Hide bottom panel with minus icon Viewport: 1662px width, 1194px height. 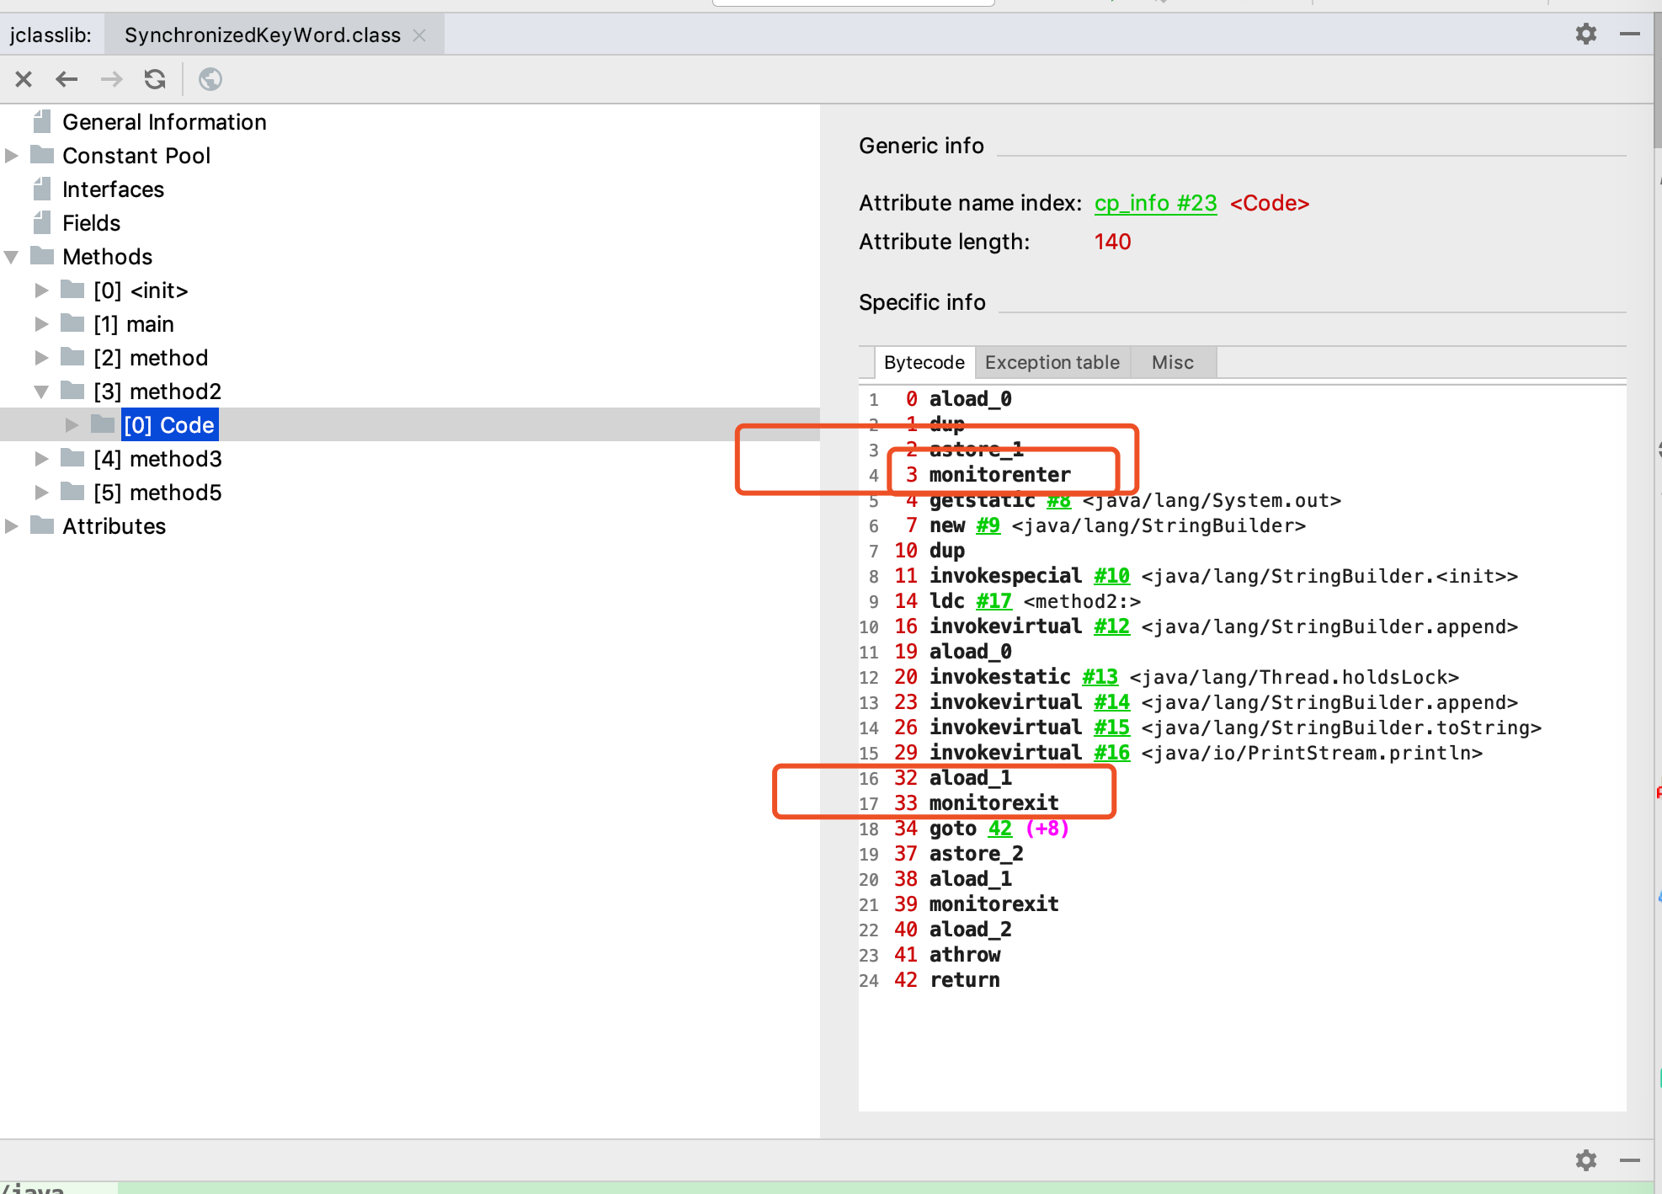pos(1630,1160)
